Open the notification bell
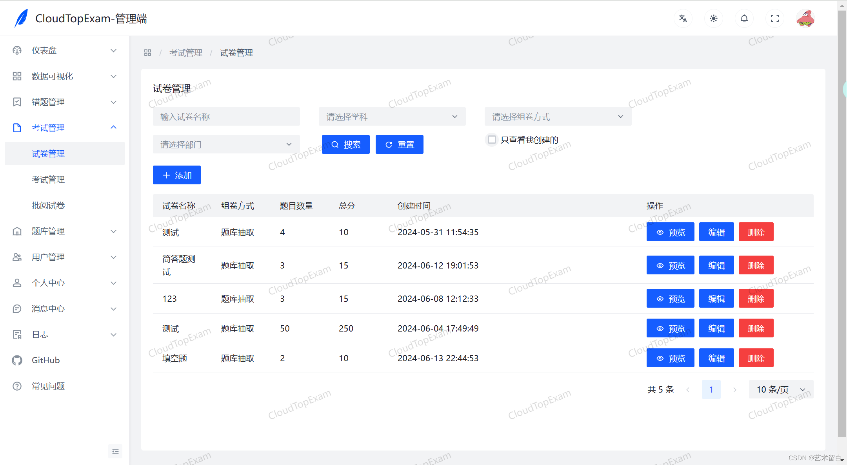The height and width of the screenshot is (465, 847). (x=744, y=18)
